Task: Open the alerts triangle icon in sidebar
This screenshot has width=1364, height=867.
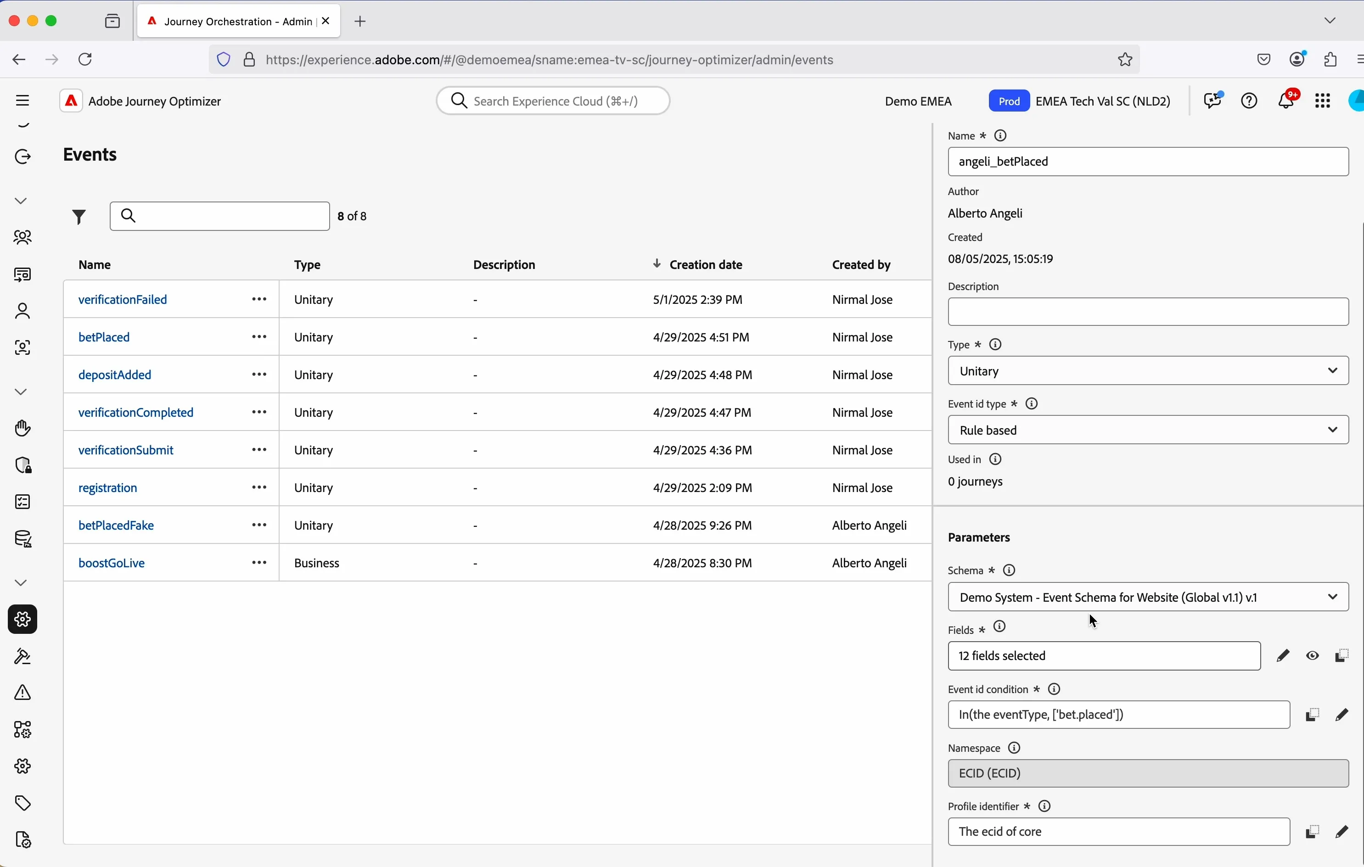Action: tap(22, 693)
